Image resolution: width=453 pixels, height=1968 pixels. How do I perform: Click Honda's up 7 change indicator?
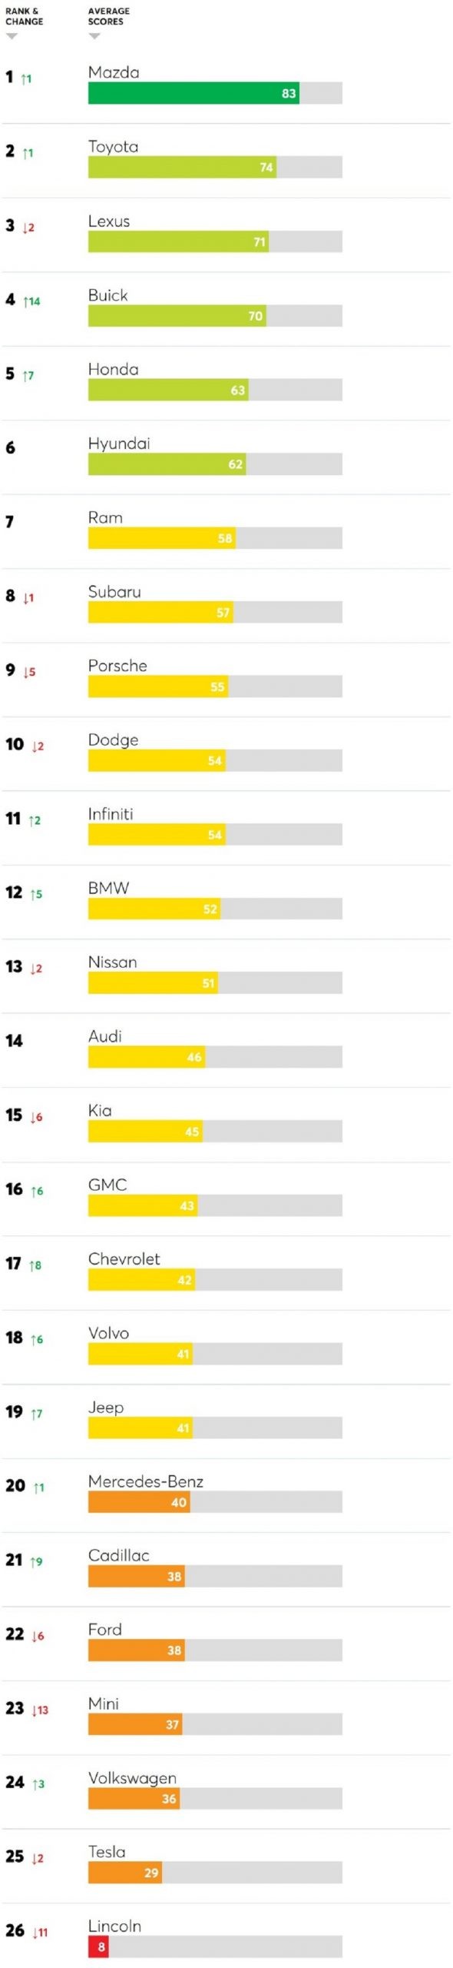28,376
